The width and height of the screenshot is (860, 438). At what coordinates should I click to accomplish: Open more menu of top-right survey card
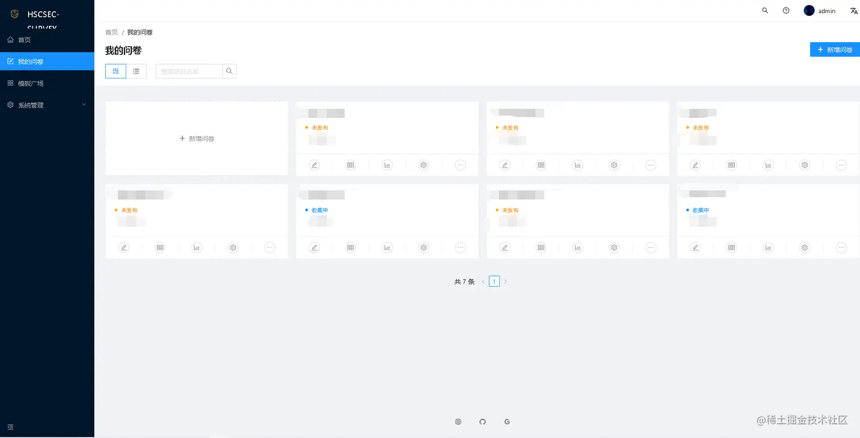[x=841, y=165]
